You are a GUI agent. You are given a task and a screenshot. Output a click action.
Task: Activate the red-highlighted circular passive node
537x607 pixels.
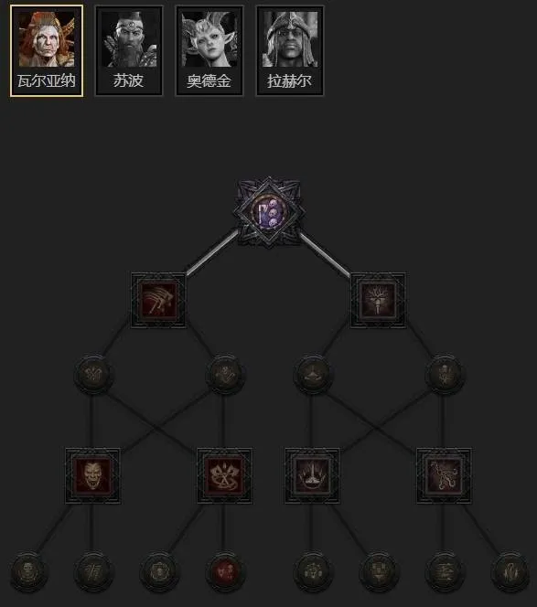225,571
